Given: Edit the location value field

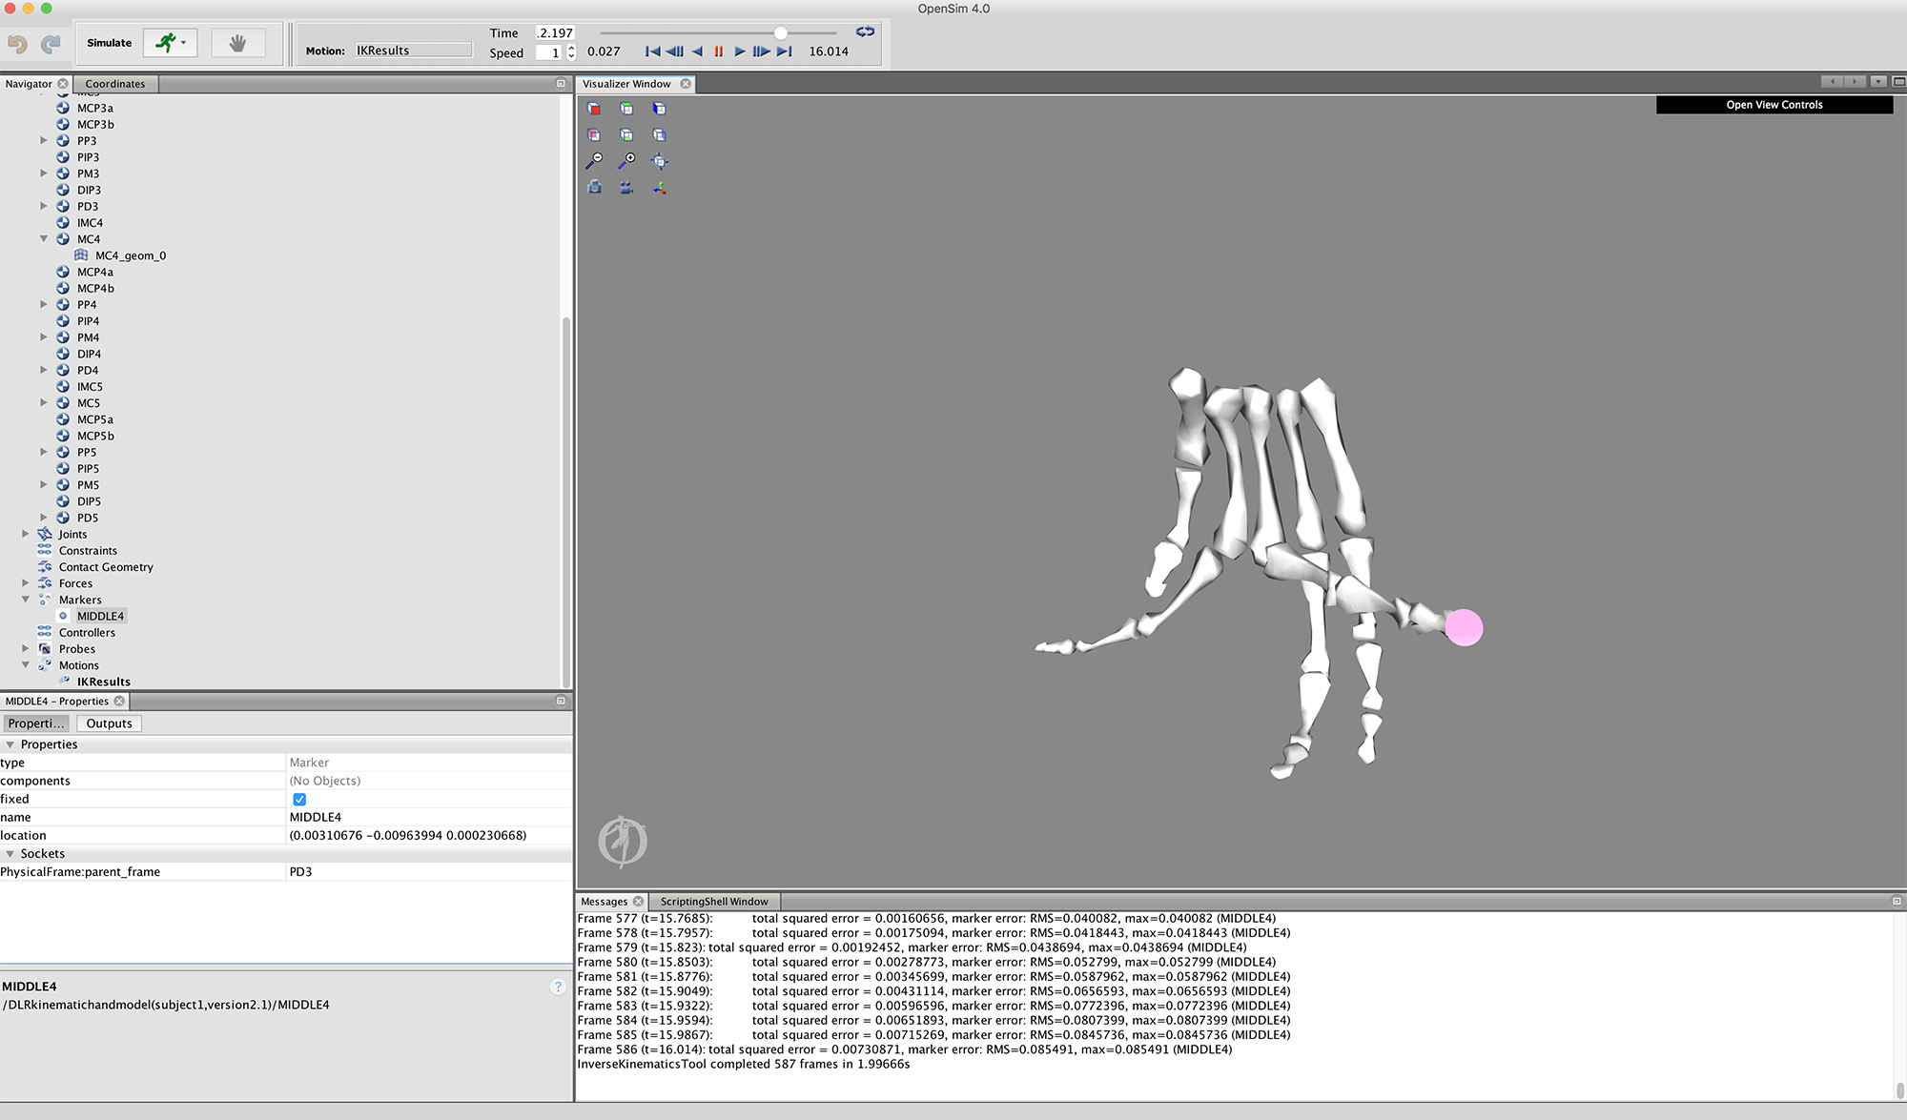Looking at the screenshot, I should pyautogui.click(x=429, y=835).
